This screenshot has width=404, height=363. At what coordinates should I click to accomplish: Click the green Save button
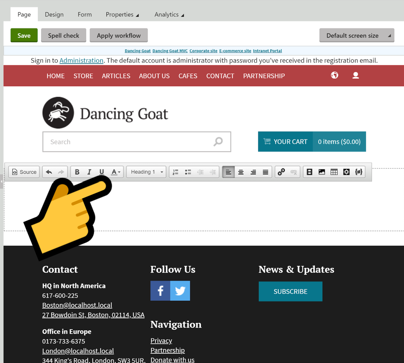24,35
